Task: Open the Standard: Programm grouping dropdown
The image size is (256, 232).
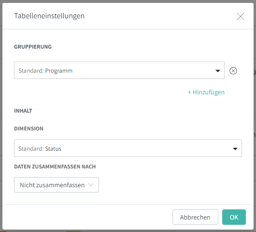Action: 119,70
